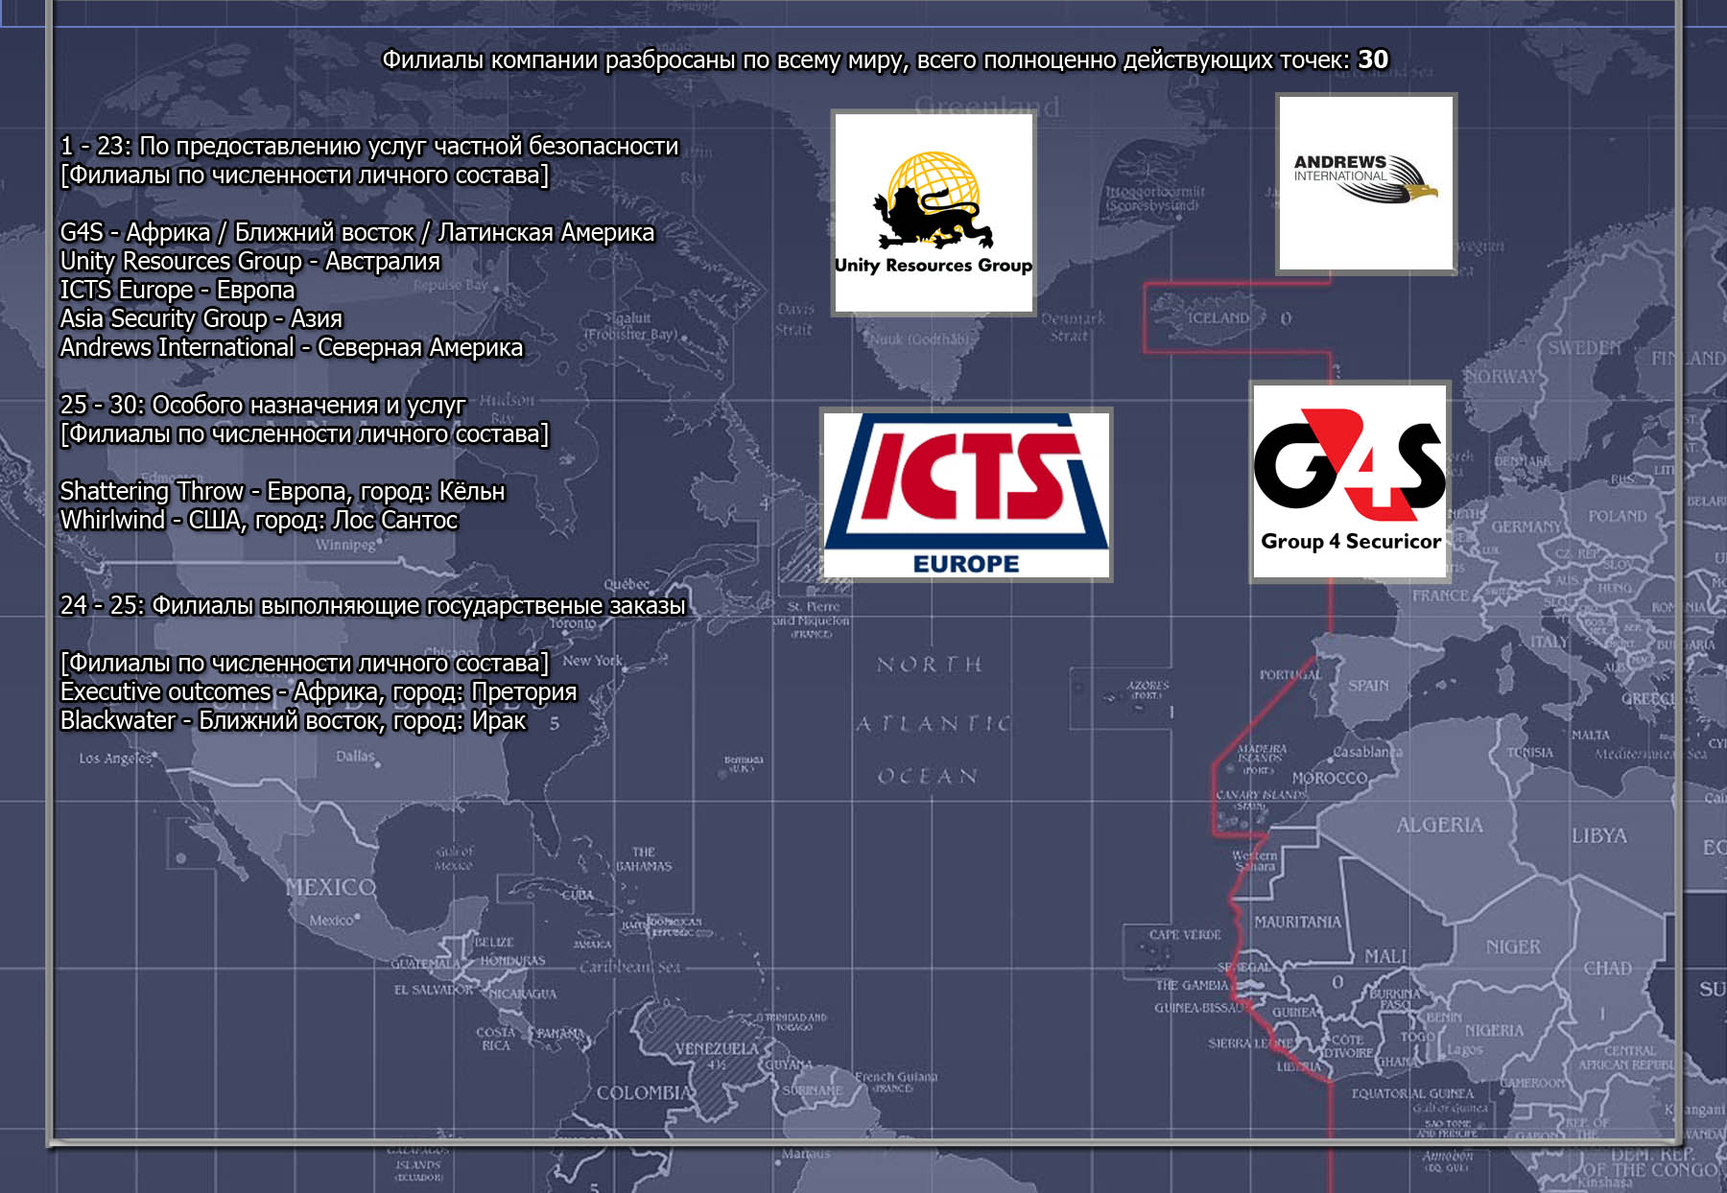Click the line "Blackwater - Ближний восток, город: Ирак"

293,720
